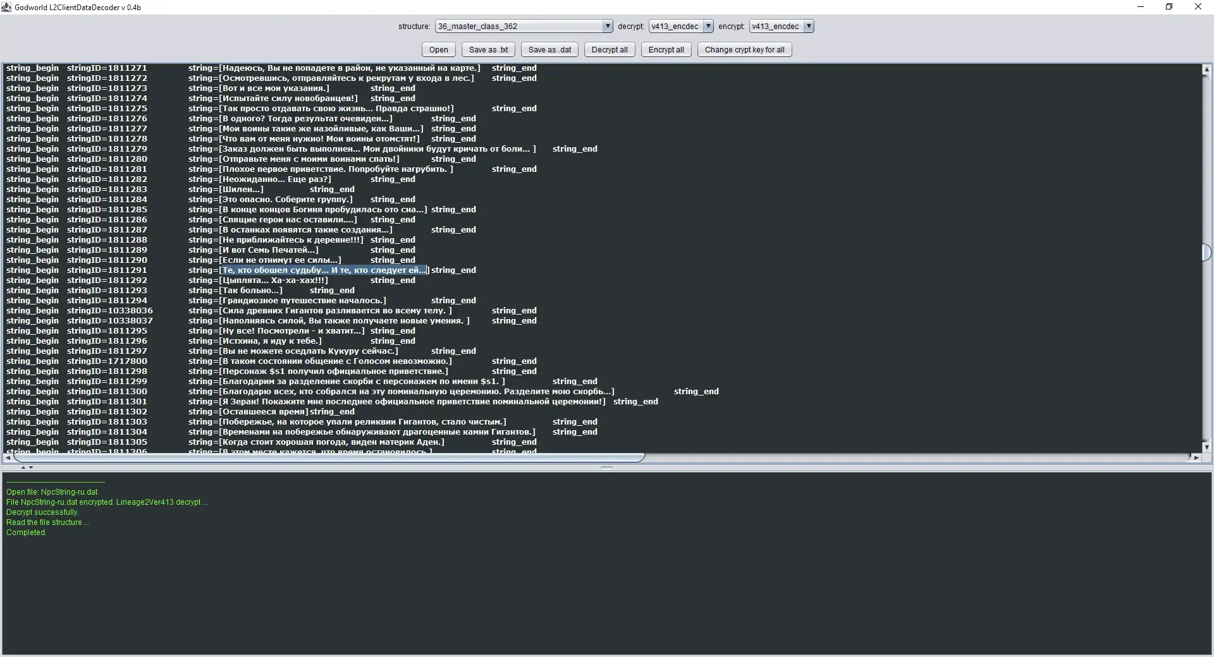Restore the window using the maximize icon

[1169, 7]
